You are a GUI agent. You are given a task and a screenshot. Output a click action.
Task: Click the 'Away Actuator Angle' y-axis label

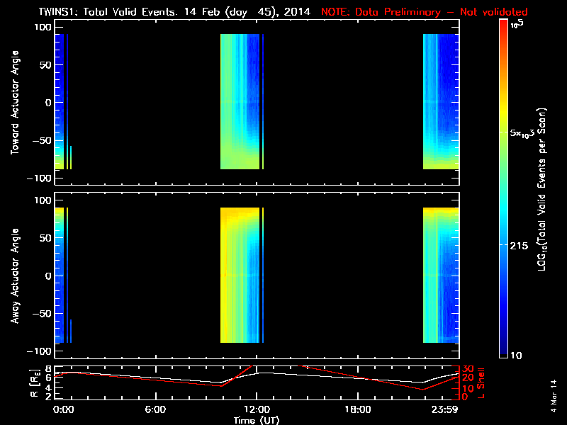pos(15,276)
